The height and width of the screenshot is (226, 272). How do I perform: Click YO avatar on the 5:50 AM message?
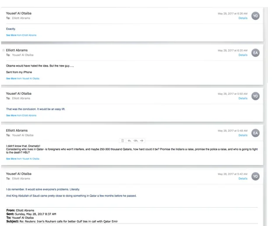256,96
